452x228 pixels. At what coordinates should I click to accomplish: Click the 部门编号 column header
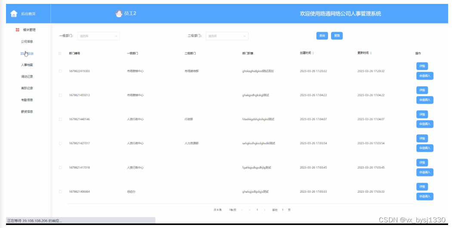74,53
